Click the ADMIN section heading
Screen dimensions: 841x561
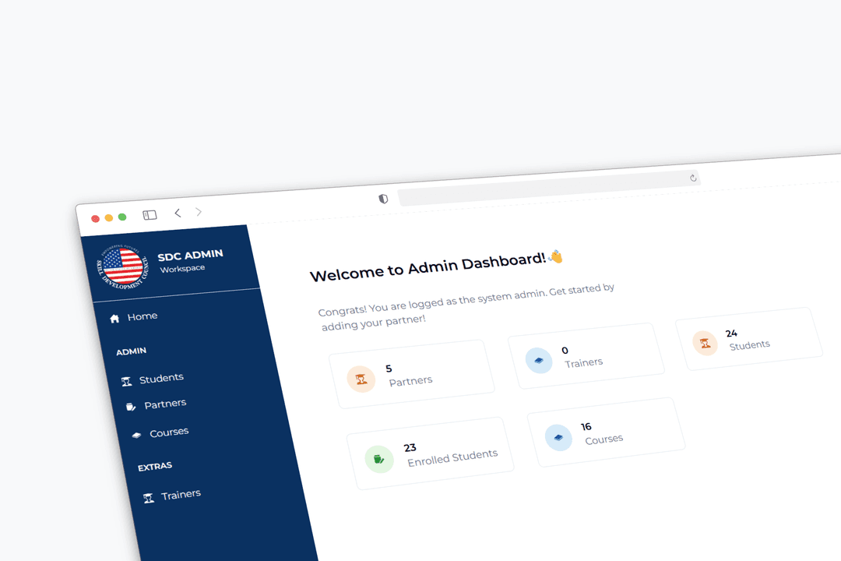(132, 351)
